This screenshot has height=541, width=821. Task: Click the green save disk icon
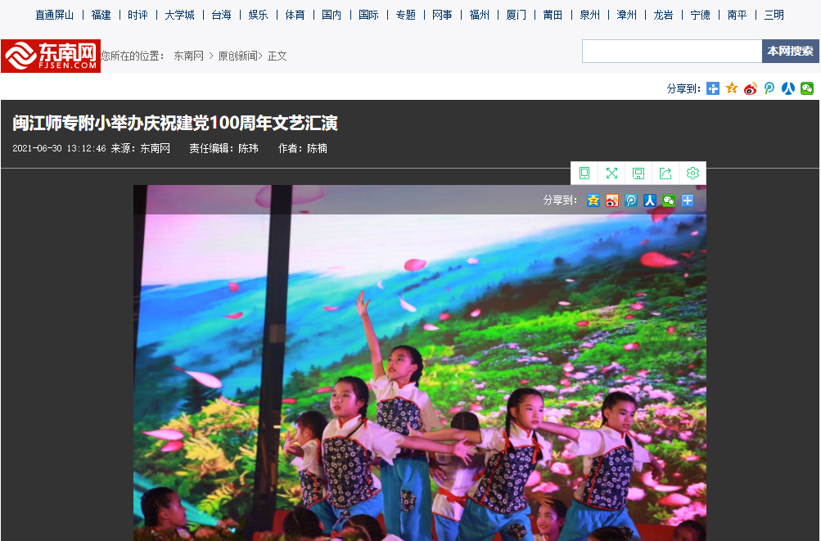click(638, 173)
